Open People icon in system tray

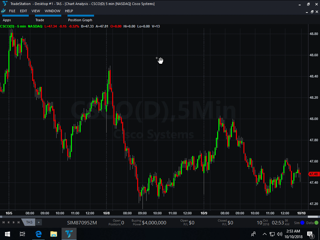(x=253, y=234)
